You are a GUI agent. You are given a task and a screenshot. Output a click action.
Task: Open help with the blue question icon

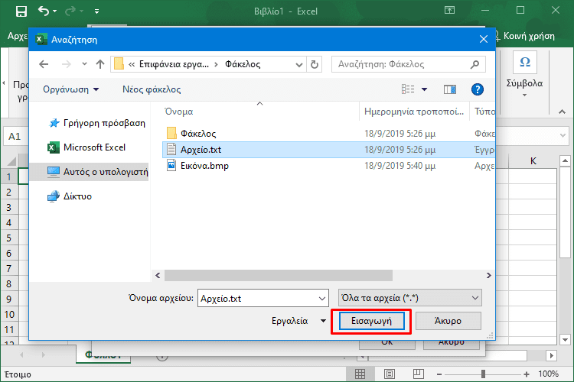(477, 89)
